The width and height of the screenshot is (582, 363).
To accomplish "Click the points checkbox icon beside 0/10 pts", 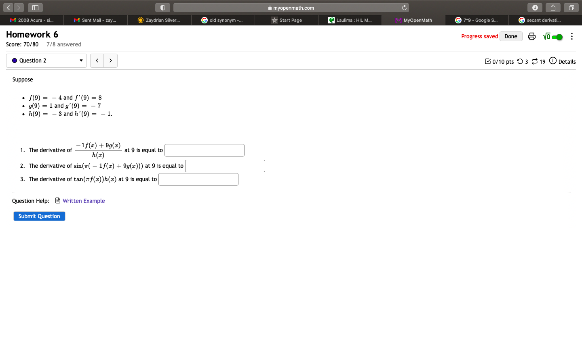I will tap(488, 61).
